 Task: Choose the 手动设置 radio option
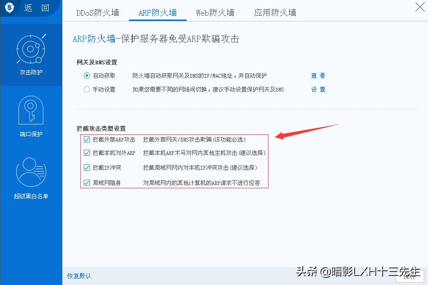pyautogui.click(x=86, y=89)
